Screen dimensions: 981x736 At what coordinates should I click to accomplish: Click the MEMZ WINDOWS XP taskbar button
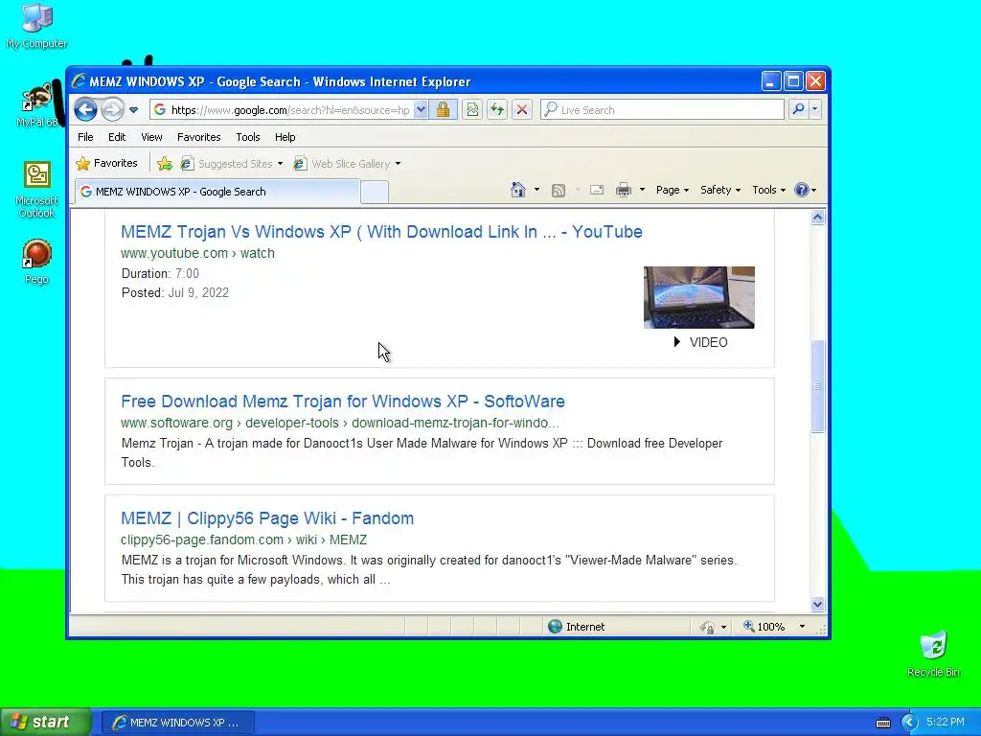click(x=177, y=723)
